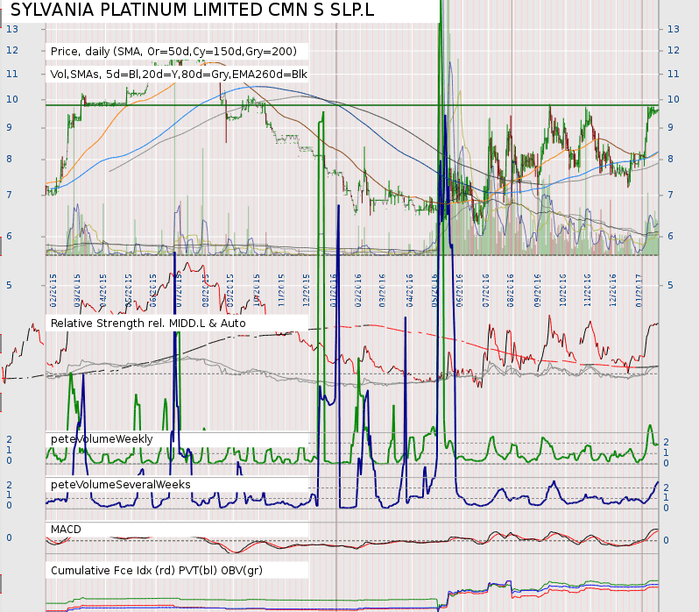The width and height of the screenshot is (699, 612).
Task: Click the 12 tick on left price axis
Action: coord(12,50)
